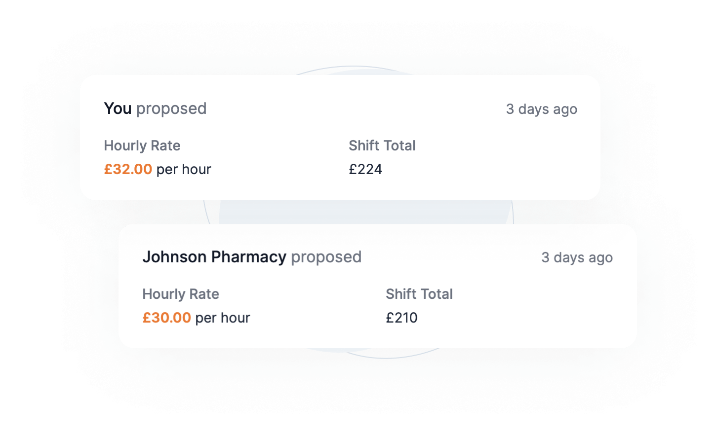Click the £224 shift total value
The image size is (717, 433).
click(365, 169)
